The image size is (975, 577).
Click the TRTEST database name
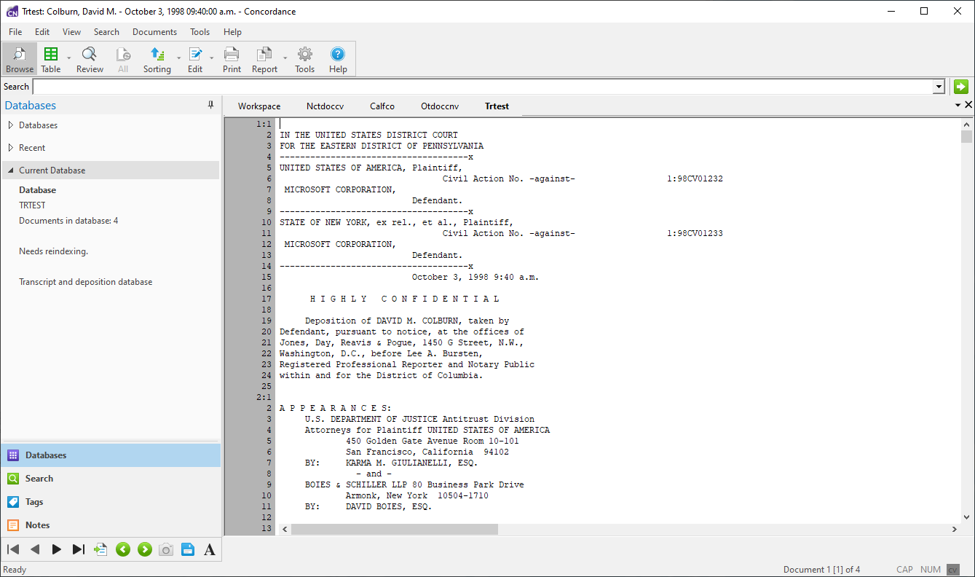click(32, 205)
